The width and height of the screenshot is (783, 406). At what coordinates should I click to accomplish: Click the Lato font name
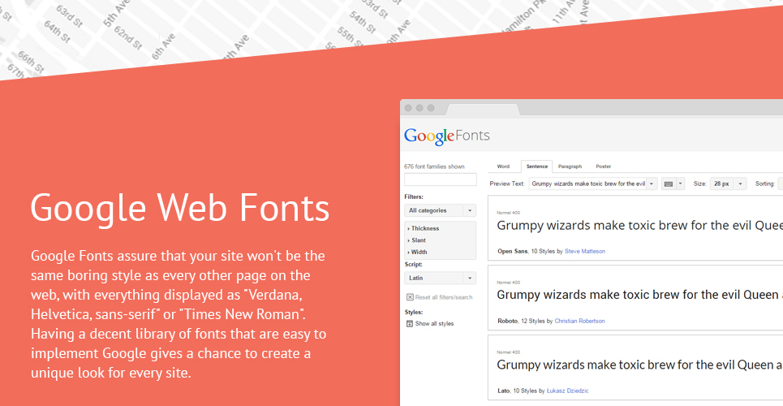click(504, 391)
